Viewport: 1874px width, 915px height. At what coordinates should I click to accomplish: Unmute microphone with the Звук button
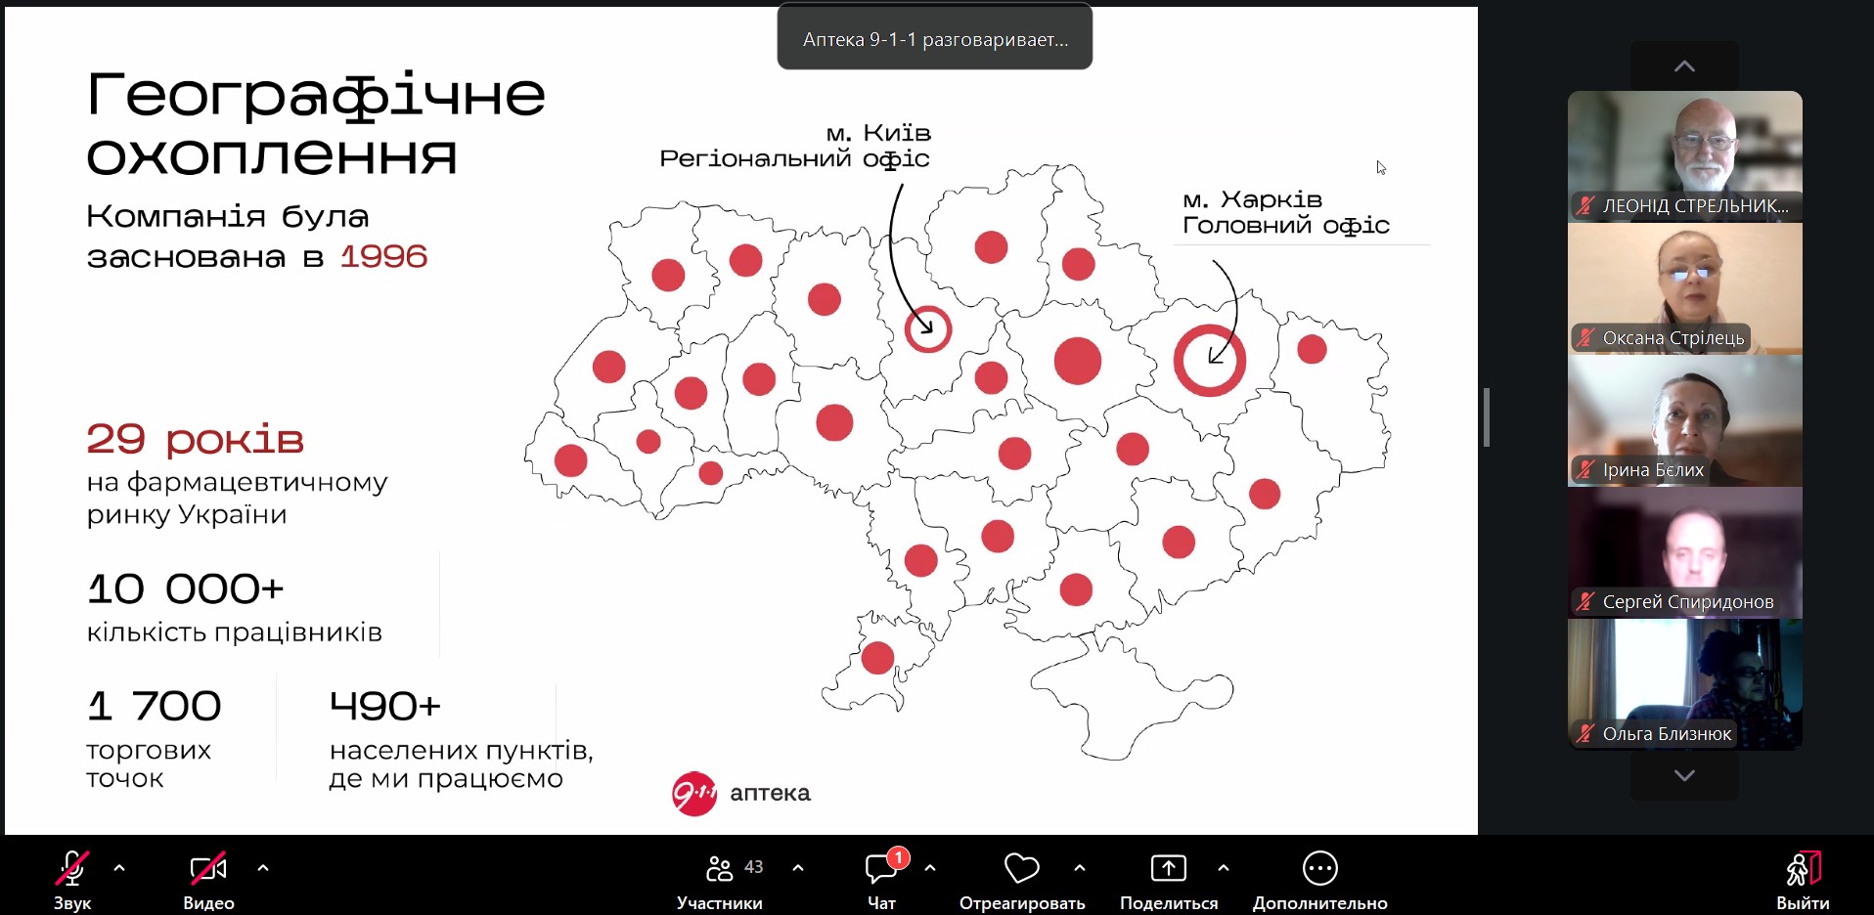coord(71,880)
